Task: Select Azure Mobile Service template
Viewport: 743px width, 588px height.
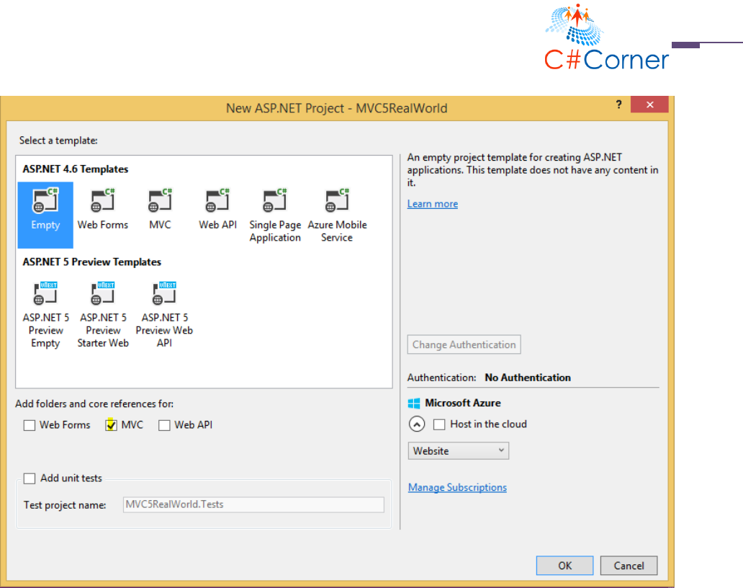Action: point(337,215)
